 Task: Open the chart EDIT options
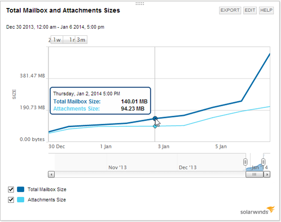(x=250, y=10)
